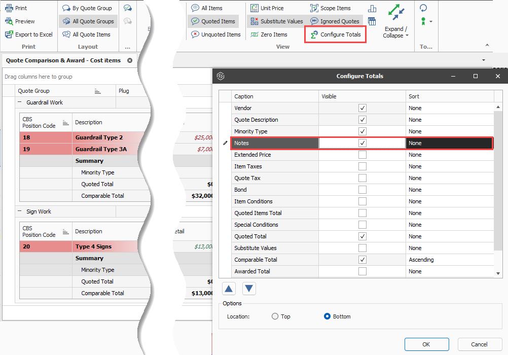Viewport: 508px width, 355px height.
Task: Select the Top location radio button
Action: coord(275,316)
